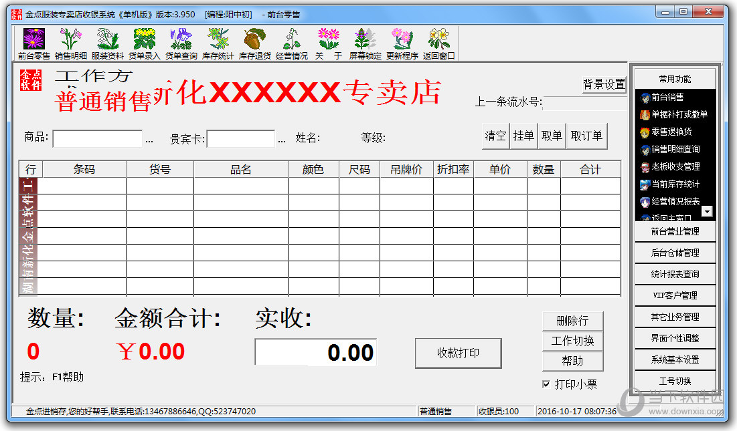The image size is (737, 431).
Task: Open 货单录入 toolbar icon
Action: [145, 39]
